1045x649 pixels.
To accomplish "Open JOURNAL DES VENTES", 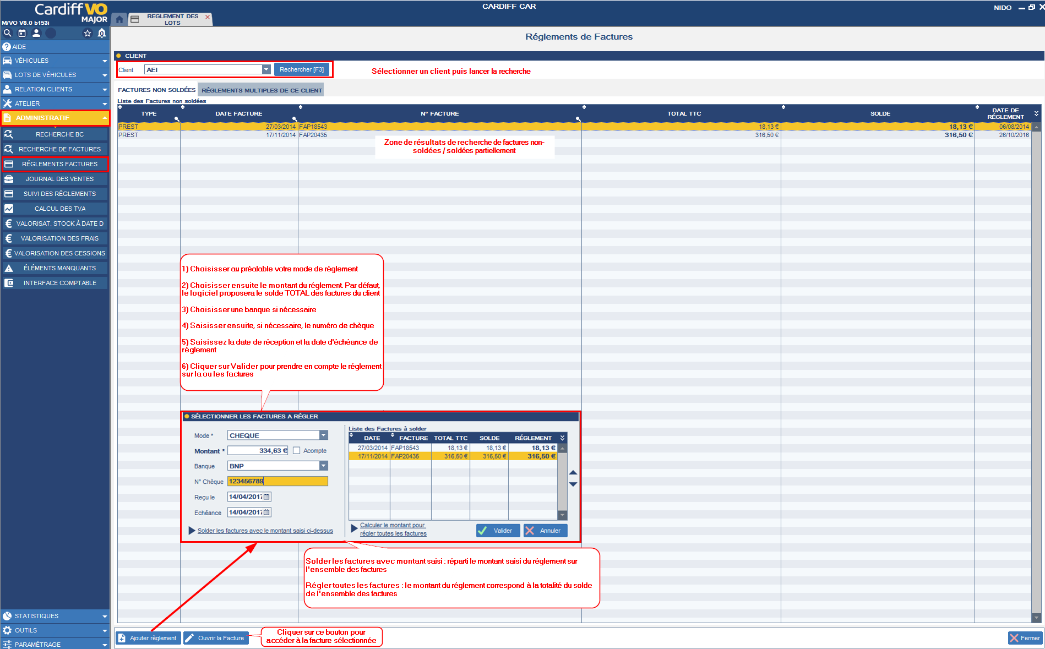I will coord(55,179).
